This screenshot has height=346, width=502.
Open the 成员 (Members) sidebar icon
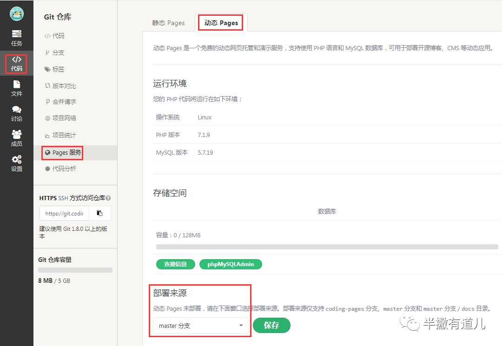tap(17, 138)
